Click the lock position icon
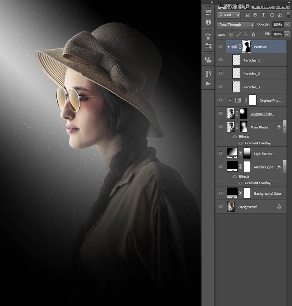The width and height of the screenshot is (292, 306). pyautogui.click(x=245, y=34)
